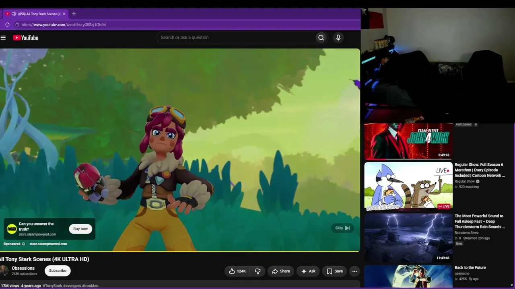Open the thunderstorm video thumbnail
Screen dimensions: 515x289
[408, 238]
